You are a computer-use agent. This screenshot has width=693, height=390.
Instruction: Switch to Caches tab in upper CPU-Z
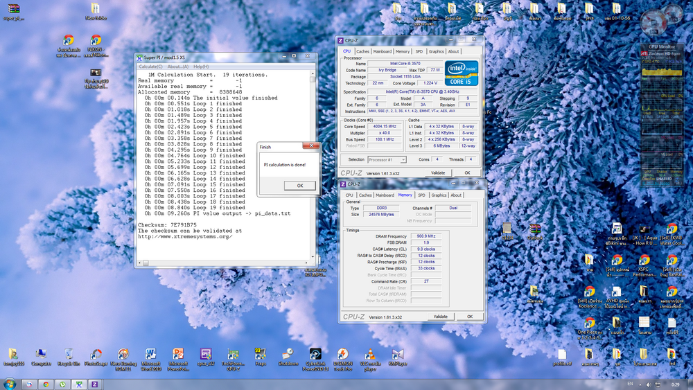tap(362, 51)
